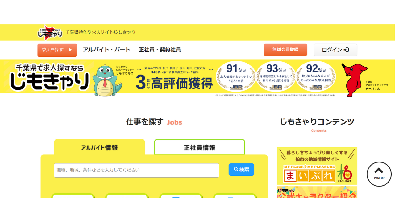Select 正社員・契約社員 menu item

coord(160,50)
